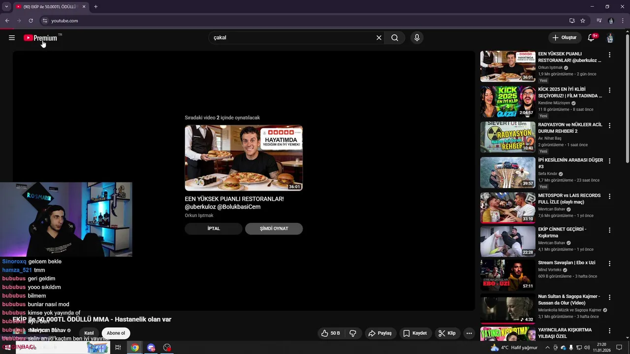Go to Mind Vorteks channel

550,270
